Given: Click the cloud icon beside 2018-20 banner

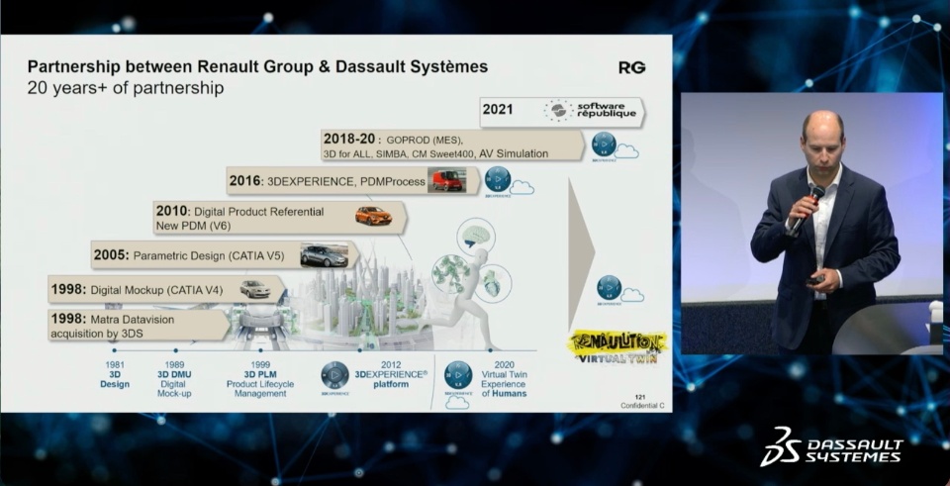Looking at the screenshot, I should (x=626, y=150).
